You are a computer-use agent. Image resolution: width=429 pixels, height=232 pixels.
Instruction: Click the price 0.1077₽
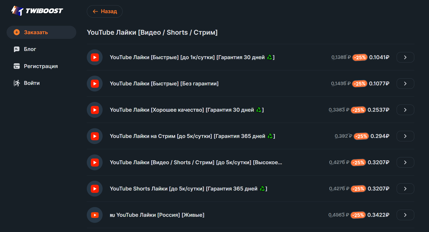coord(379,84)
